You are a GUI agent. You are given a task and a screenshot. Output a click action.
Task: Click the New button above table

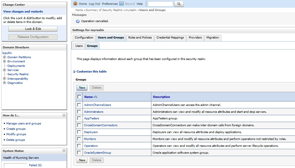coord(82,88)
